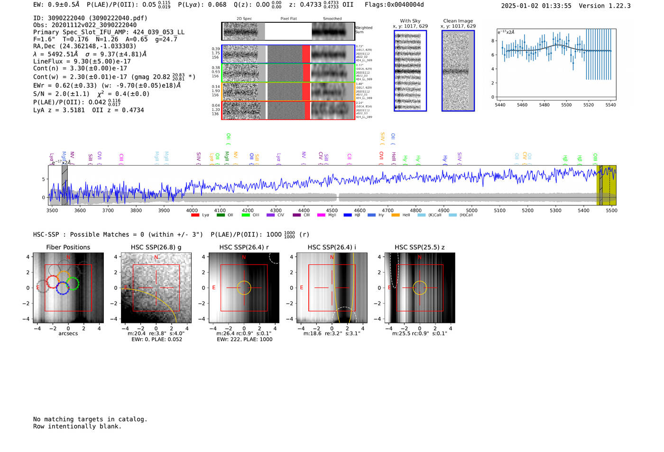
Task: Click the Lyα red legend swatch
Action: [x=195, y=215]
